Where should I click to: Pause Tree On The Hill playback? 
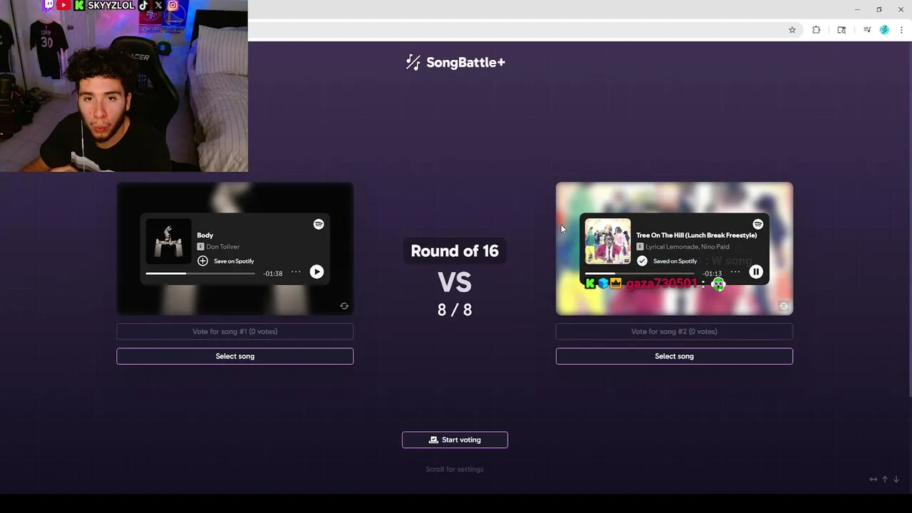756,271
